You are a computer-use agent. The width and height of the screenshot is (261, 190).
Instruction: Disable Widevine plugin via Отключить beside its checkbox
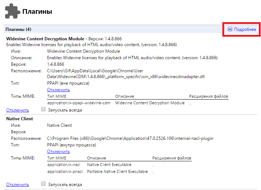(x=17, y=110)
